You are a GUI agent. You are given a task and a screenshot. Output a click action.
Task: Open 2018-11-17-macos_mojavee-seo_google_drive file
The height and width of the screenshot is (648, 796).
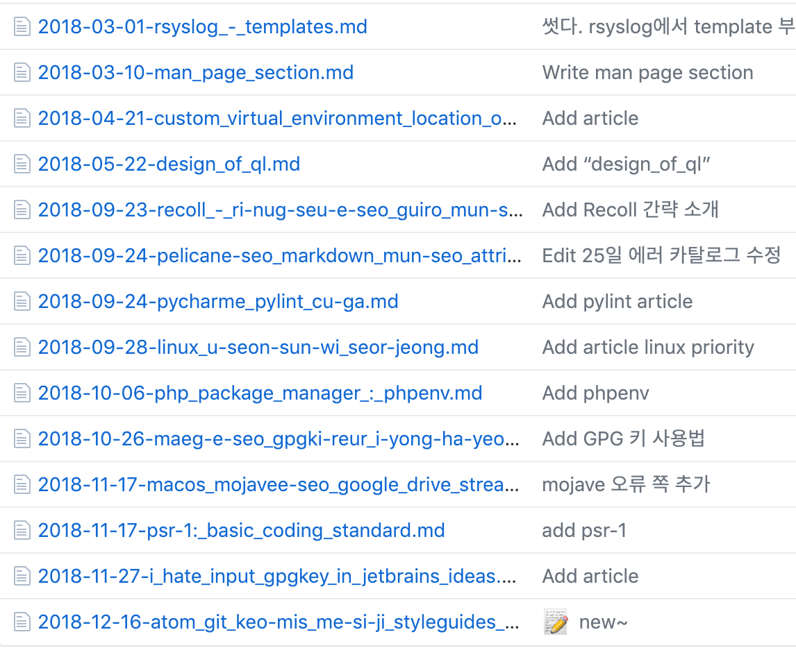tap(279, 485)
